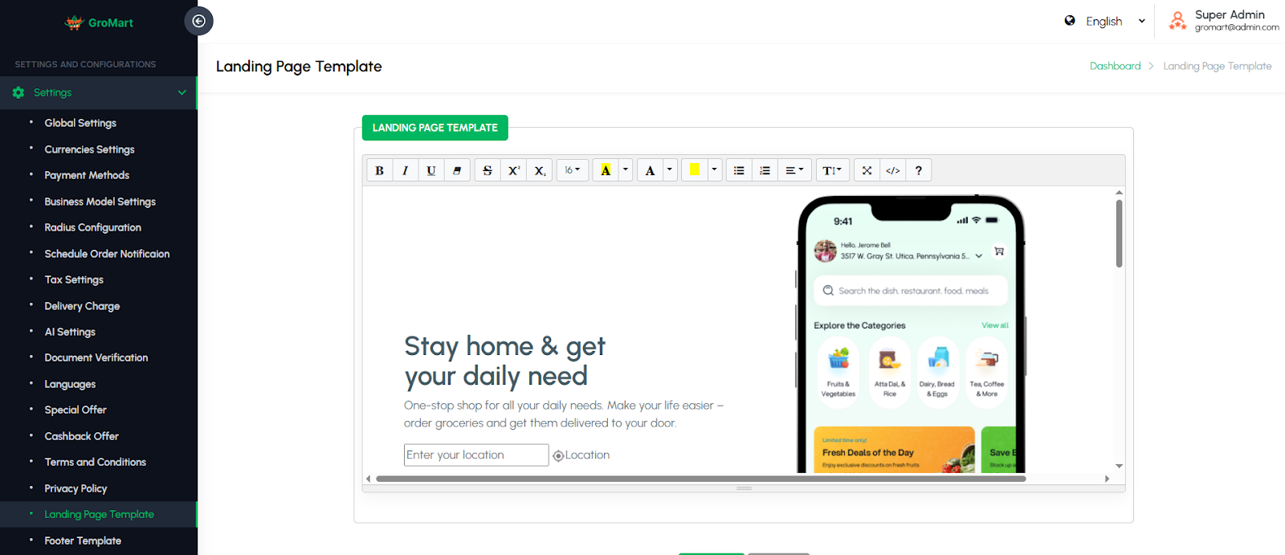Insert an unordered bullet list
The width and height of the screenshot is (1285, 555).
coord(739,170)
